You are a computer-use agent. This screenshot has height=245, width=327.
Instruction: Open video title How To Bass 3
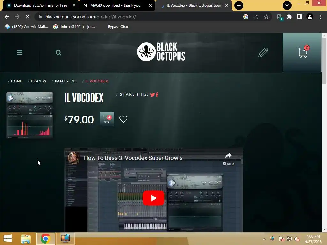[133, 158]
